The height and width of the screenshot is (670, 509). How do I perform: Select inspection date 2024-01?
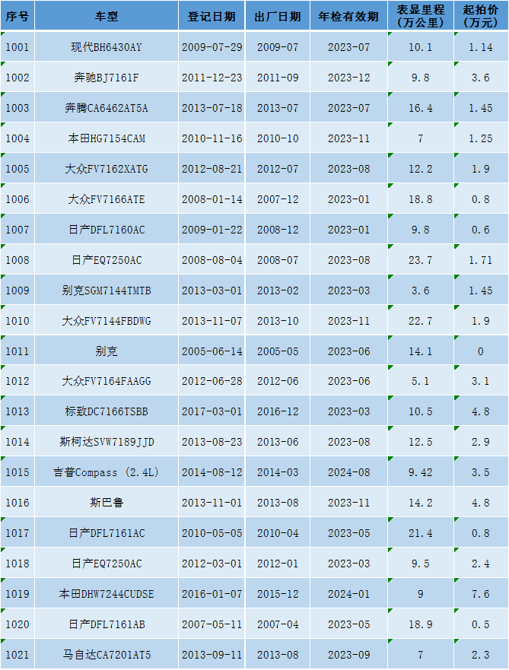tap(348, 593)
